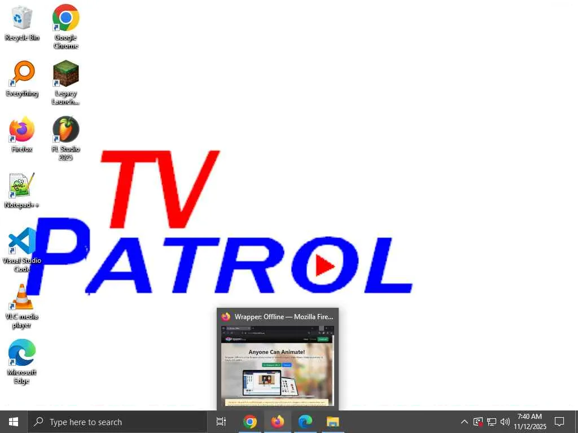Open the clock showing 7:40 AM
This screenshot has width=578, height=433.
coord(529,422)
